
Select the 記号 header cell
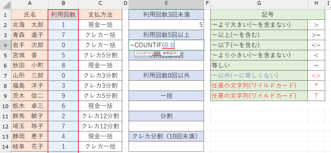268,15
